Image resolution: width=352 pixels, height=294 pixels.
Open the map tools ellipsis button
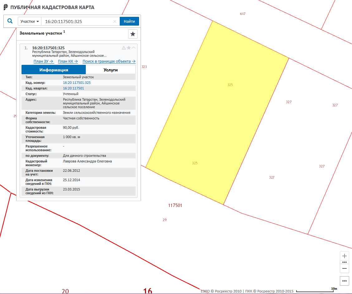click(x=345, y=281)
